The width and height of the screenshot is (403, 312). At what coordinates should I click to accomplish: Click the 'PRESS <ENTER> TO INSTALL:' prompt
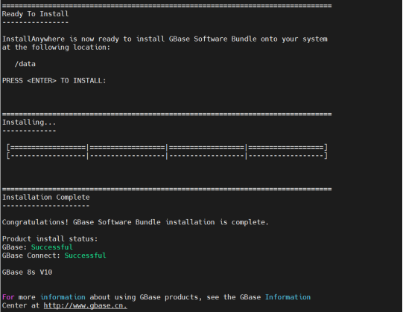54,81
